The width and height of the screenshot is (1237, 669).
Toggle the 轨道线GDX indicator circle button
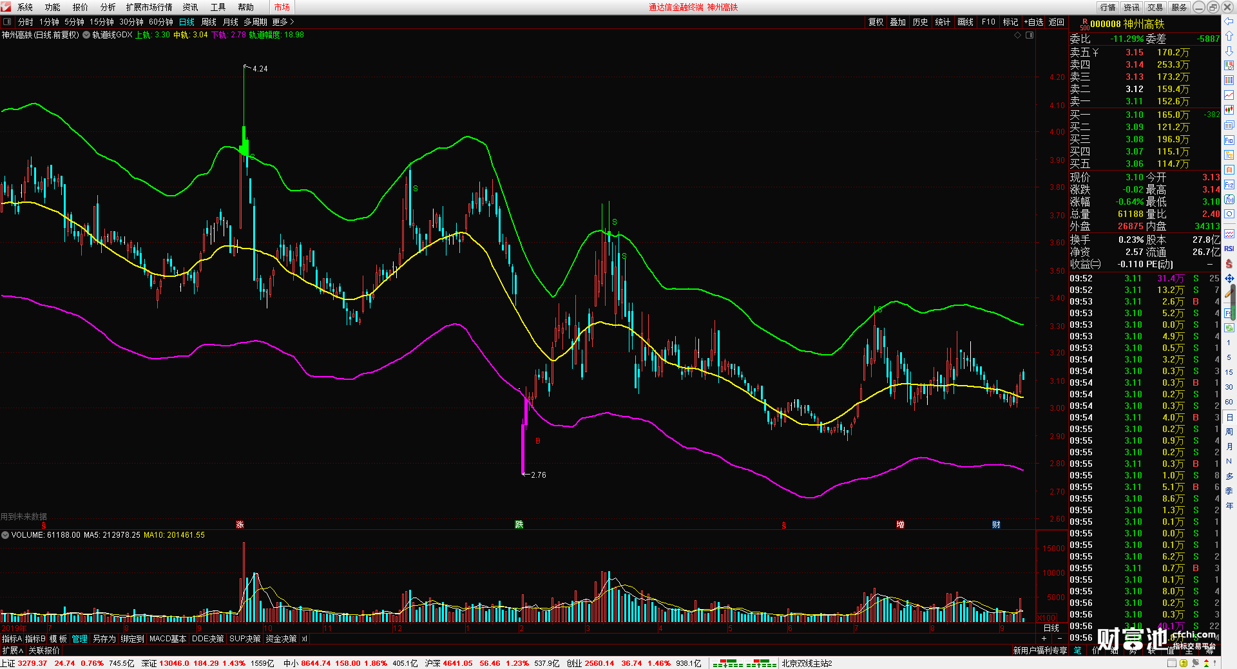pyautogui.click(x=86, y=35)
